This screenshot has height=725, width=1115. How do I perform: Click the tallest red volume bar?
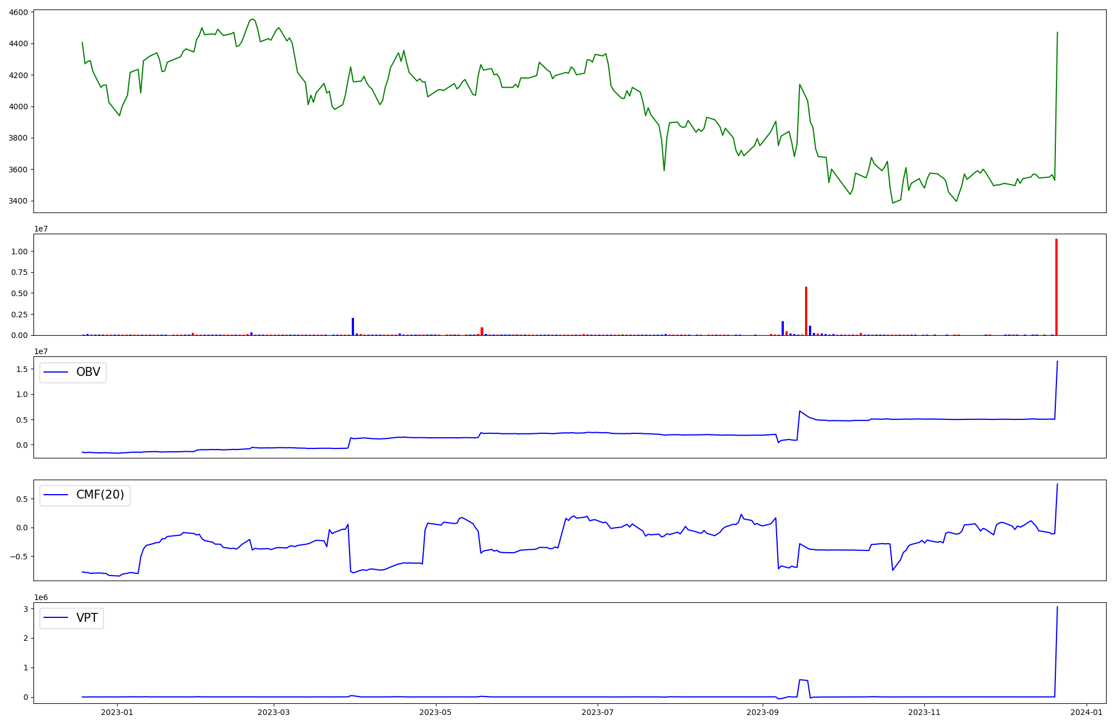pyautogui.click(x=1056, y=287)
